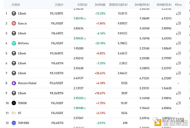Screen dimensions: 190x128
Task: Click the 24H high value 6.71331
Action: coord(144,78)
